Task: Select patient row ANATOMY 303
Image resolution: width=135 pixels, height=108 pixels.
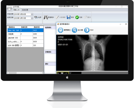Action: pos(26,38)
